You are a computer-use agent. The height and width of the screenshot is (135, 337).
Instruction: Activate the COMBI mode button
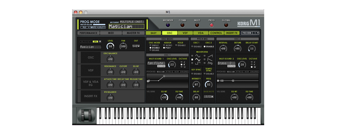coord(182,25)
